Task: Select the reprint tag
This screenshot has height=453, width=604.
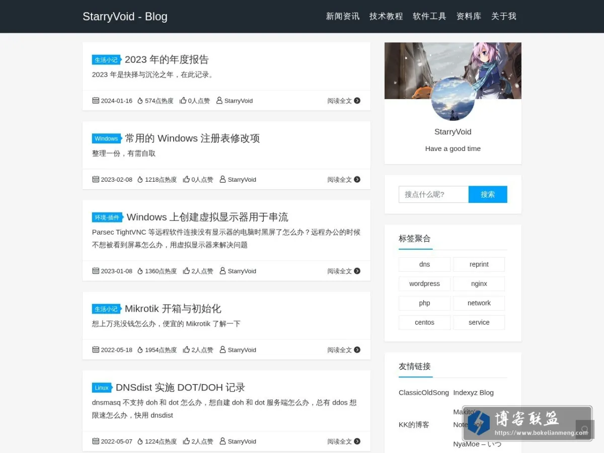Action: click(479, 264)
